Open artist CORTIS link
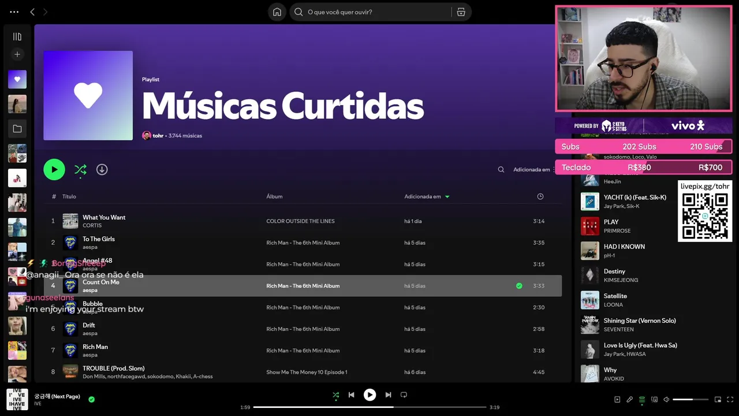Viewport: 739px width, 416px height. (92, 225)
